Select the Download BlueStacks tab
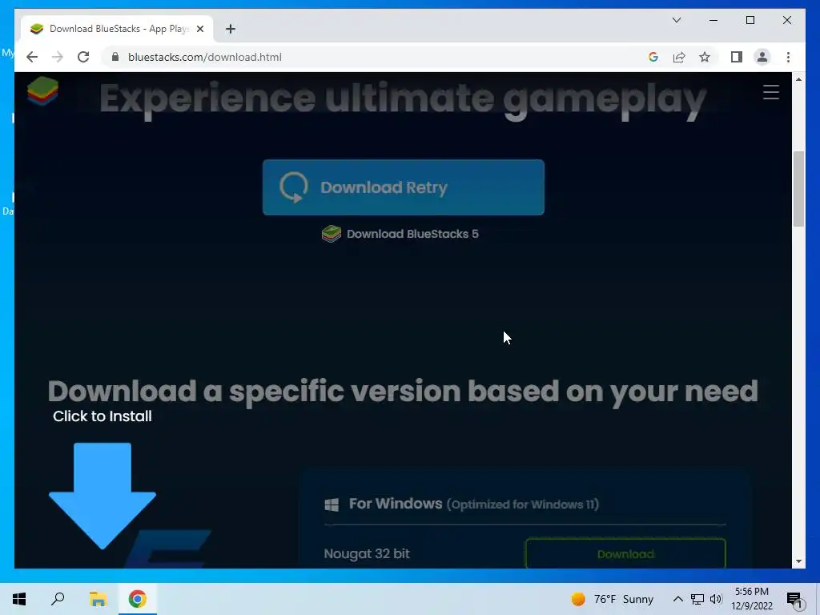The height and width of the screenshot is (615, 820). pyautogui.click(x=117, y=29)
